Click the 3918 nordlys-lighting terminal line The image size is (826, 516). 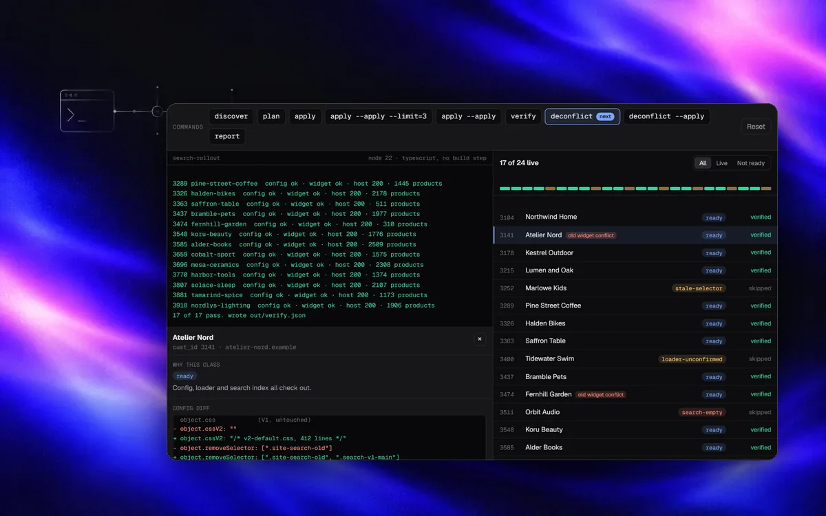coord(304,305)
